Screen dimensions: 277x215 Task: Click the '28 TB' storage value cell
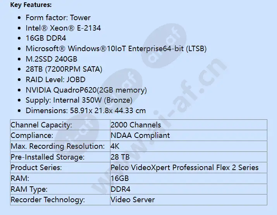189,157
